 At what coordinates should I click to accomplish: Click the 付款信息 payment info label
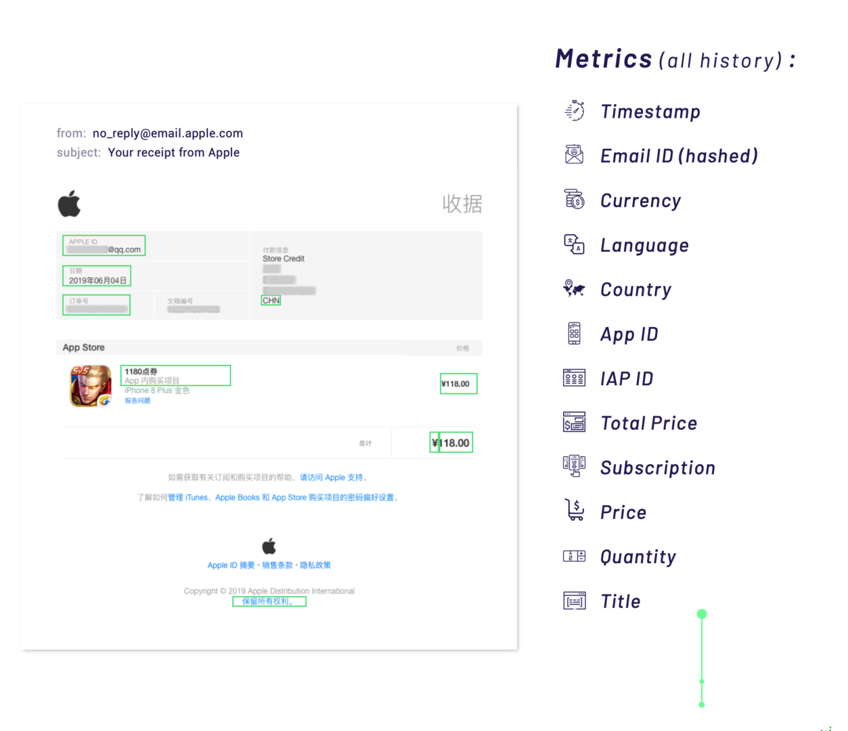point(275,250)
